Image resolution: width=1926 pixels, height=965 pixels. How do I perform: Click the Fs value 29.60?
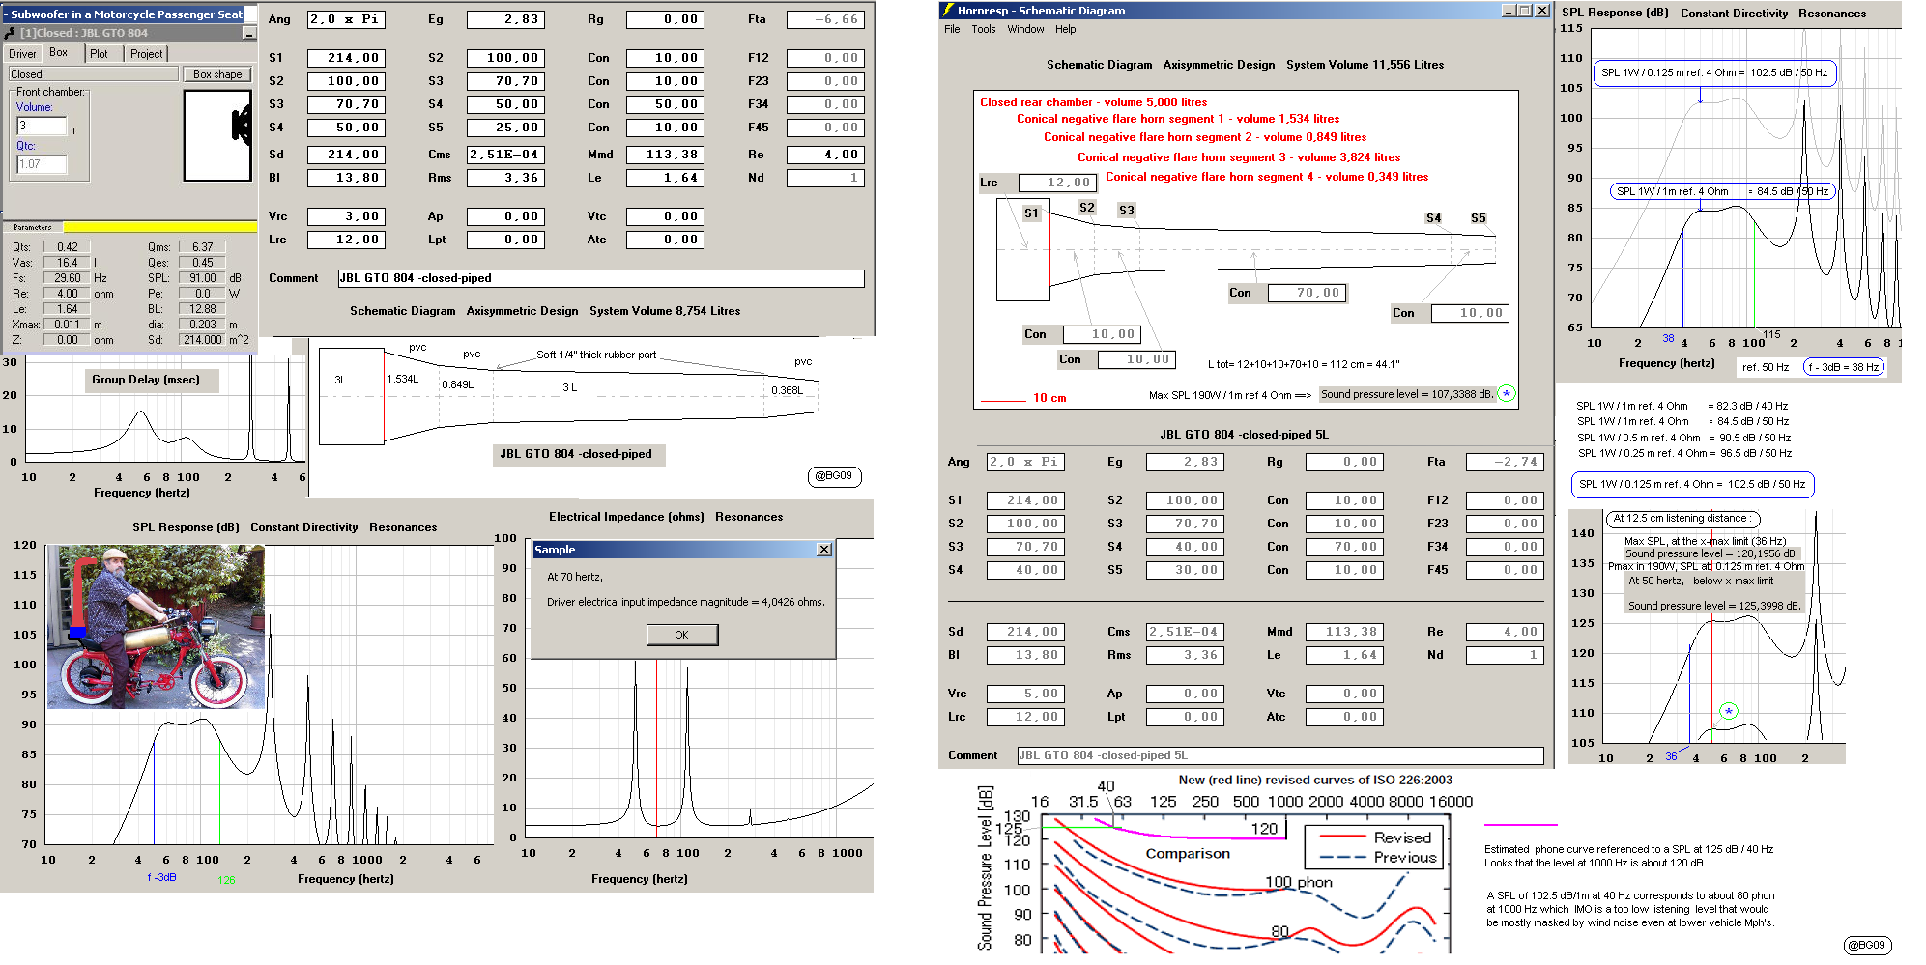[68, 278]
